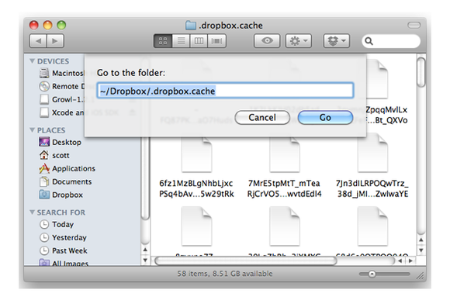Open the scott home folder

coord(54,156)
